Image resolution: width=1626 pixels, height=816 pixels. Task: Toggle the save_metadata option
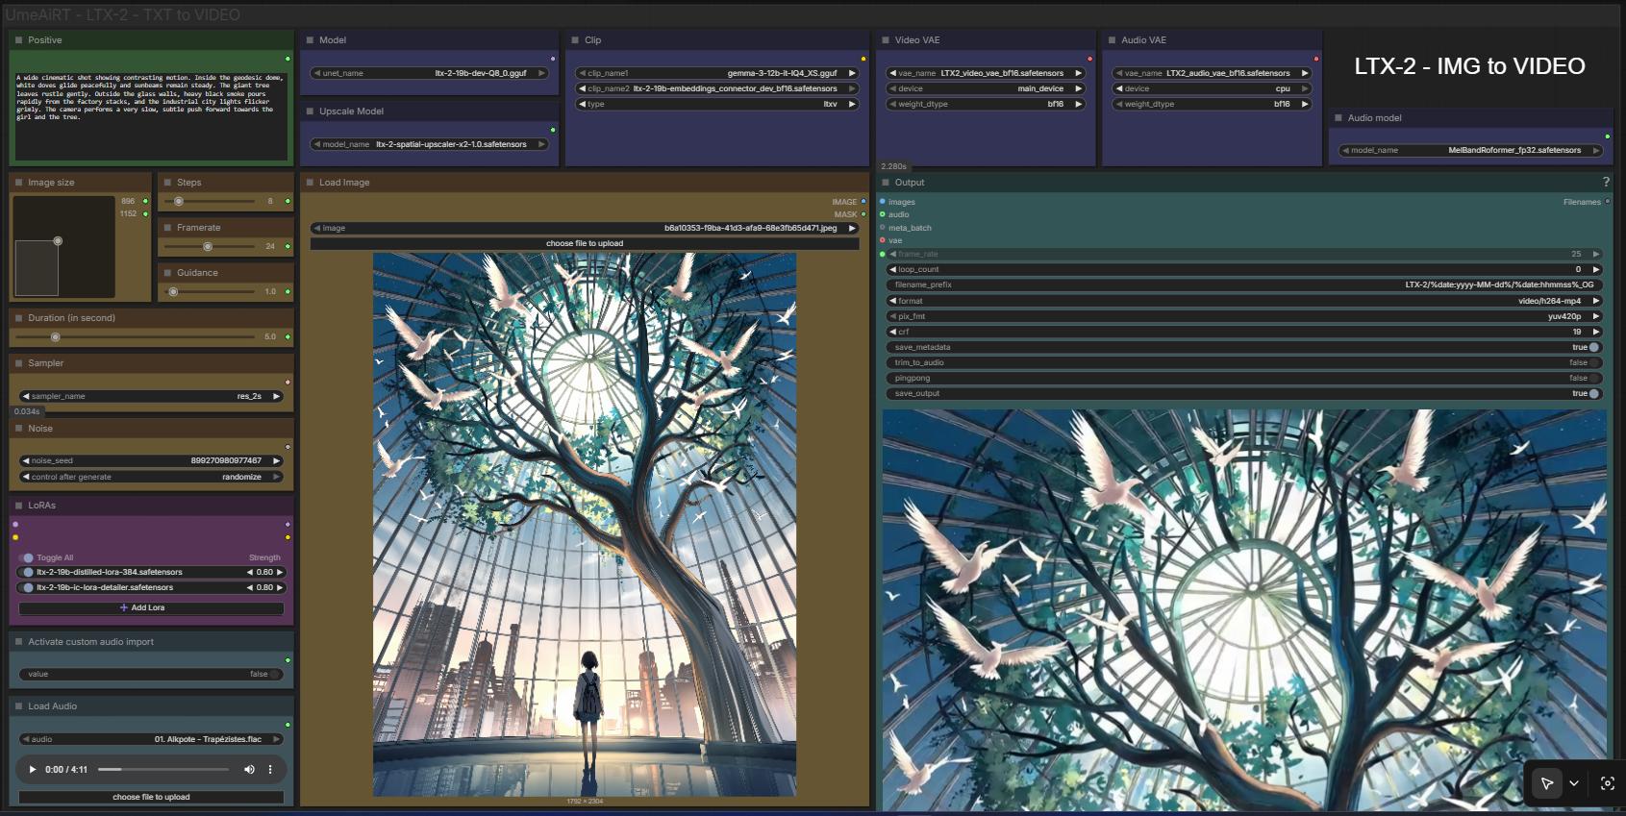[x=1593, y=347]
